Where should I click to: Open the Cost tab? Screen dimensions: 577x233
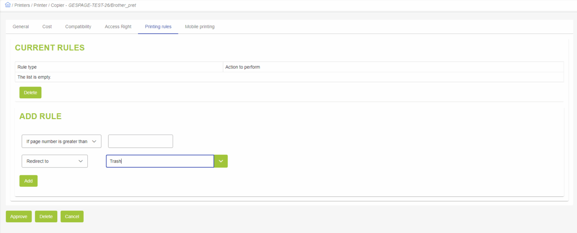[x=47, y=27]
